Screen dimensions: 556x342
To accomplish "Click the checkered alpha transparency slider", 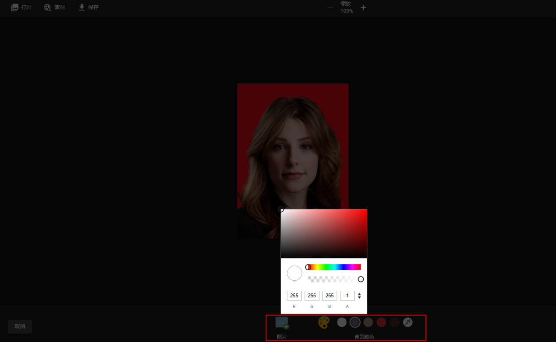I will coord(334,279).
